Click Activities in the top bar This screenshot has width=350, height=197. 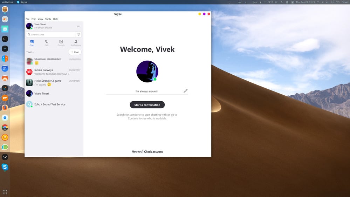tap(7, 2)
